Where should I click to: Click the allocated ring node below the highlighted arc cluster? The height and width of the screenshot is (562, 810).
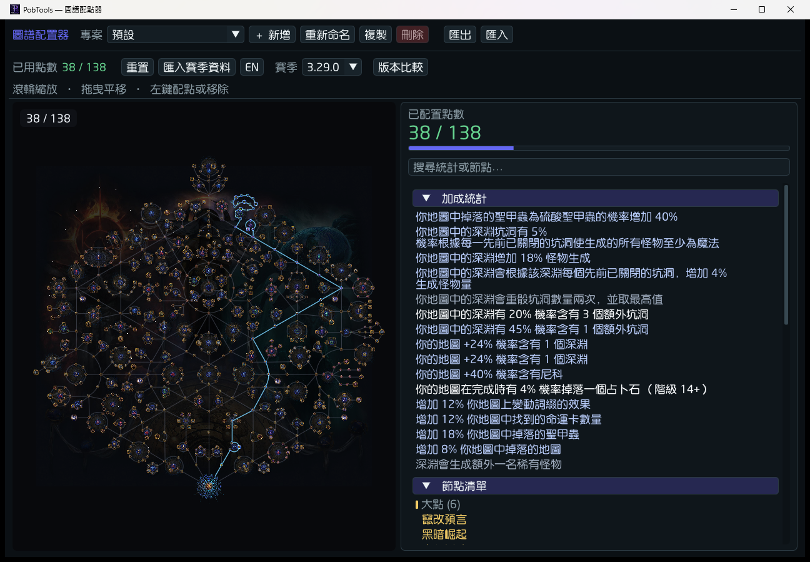[250, 224]
